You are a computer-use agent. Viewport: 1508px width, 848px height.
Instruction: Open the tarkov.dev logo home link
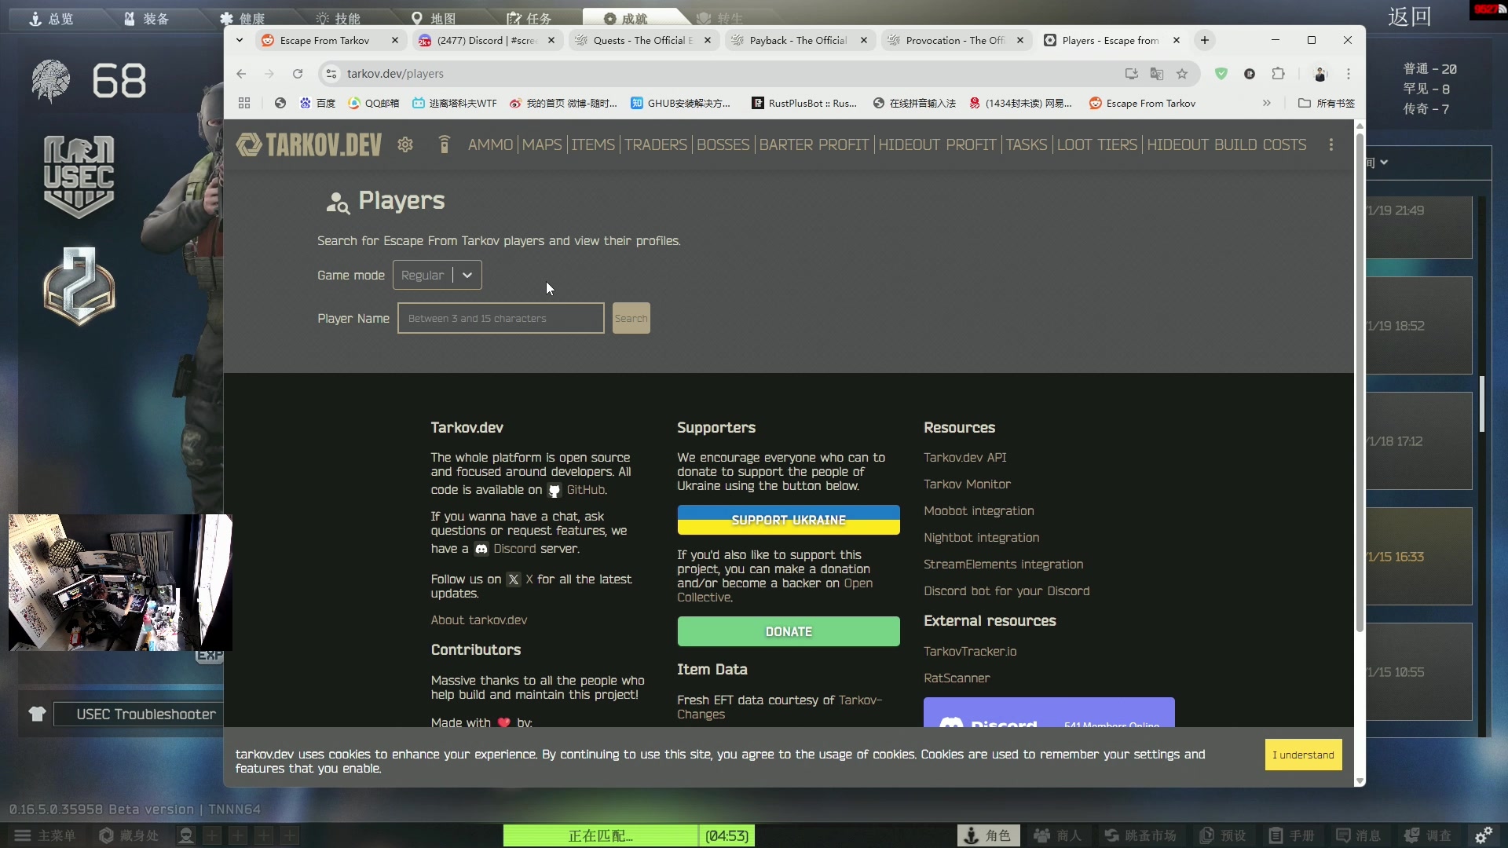pyautogui.click(x=309, y=144)
